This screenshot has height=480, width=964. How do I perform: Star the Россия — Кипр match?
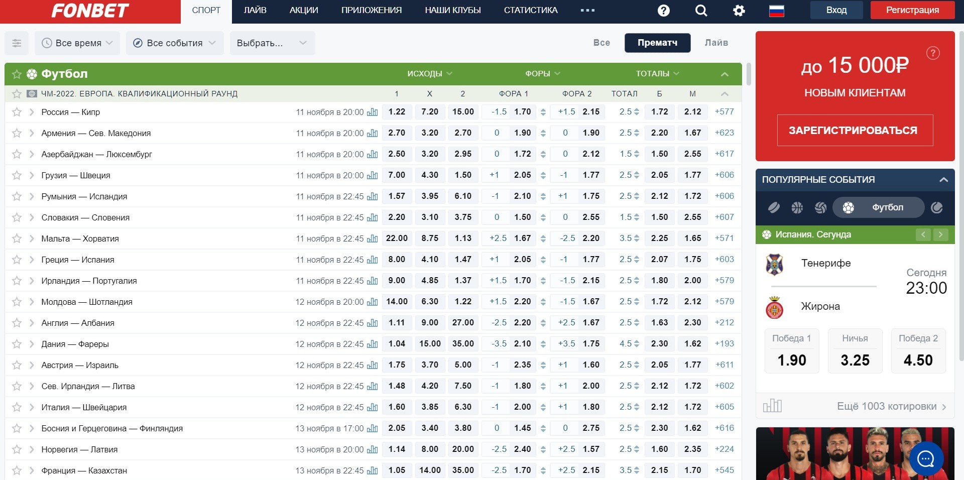[x=17, y=112]
